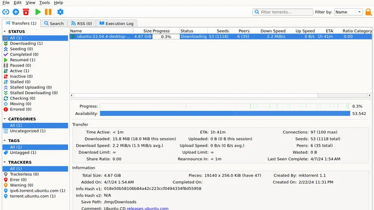Sort by the Up Speed column header

tap(301, 31)
